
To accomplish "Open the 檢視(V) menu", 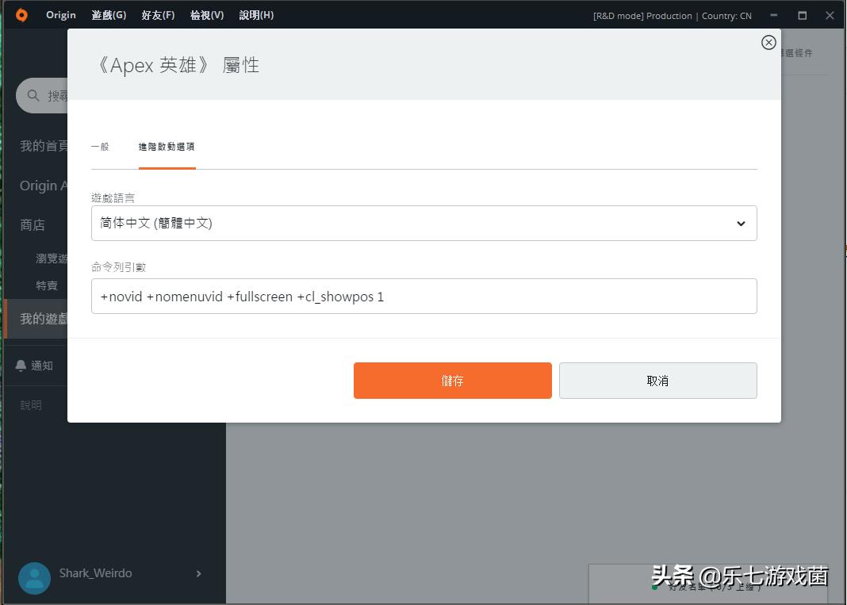I will coord(206,14).
